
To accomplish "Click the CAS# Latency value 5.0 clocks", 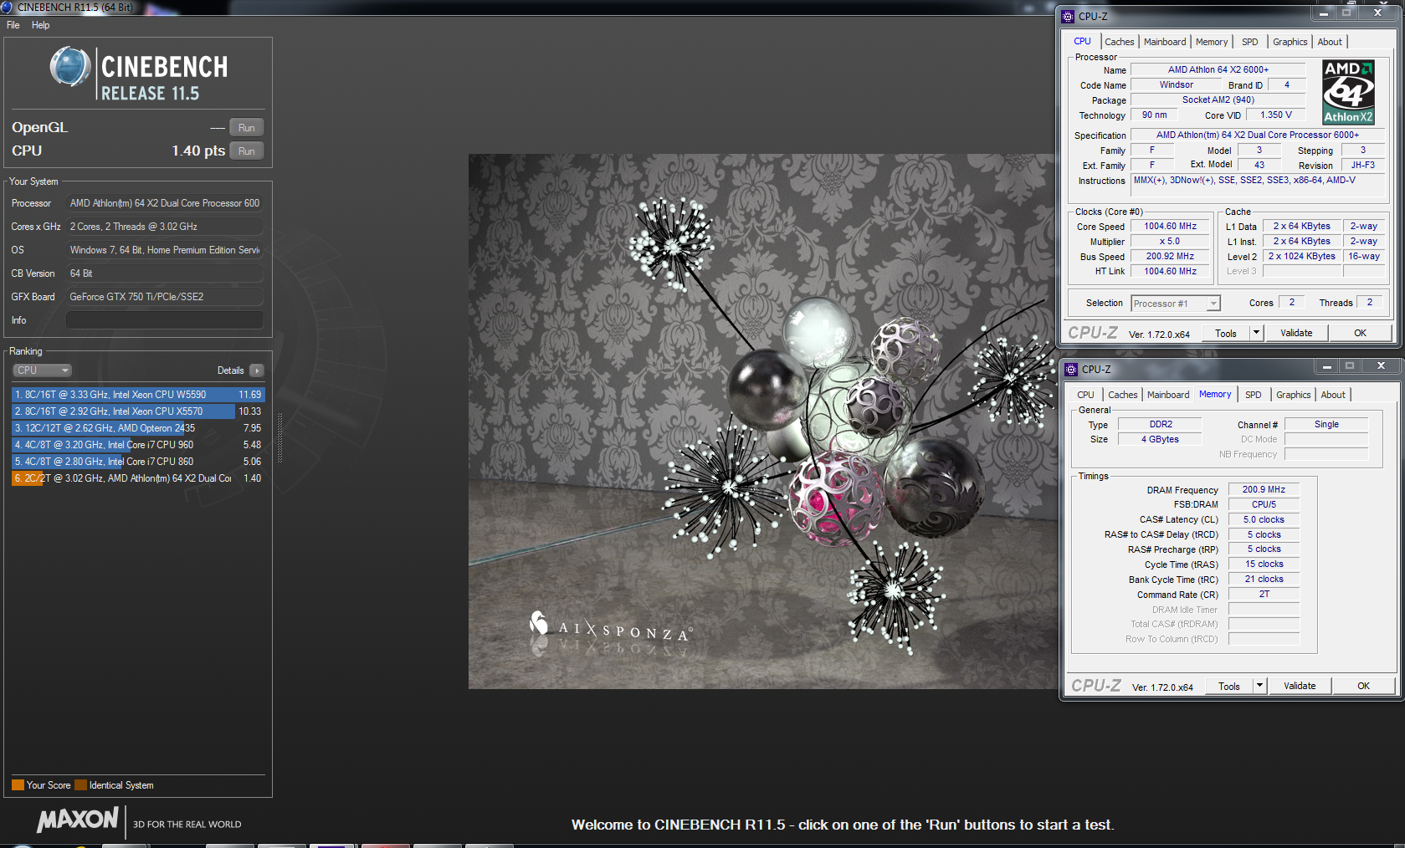I will [1264, 520].
